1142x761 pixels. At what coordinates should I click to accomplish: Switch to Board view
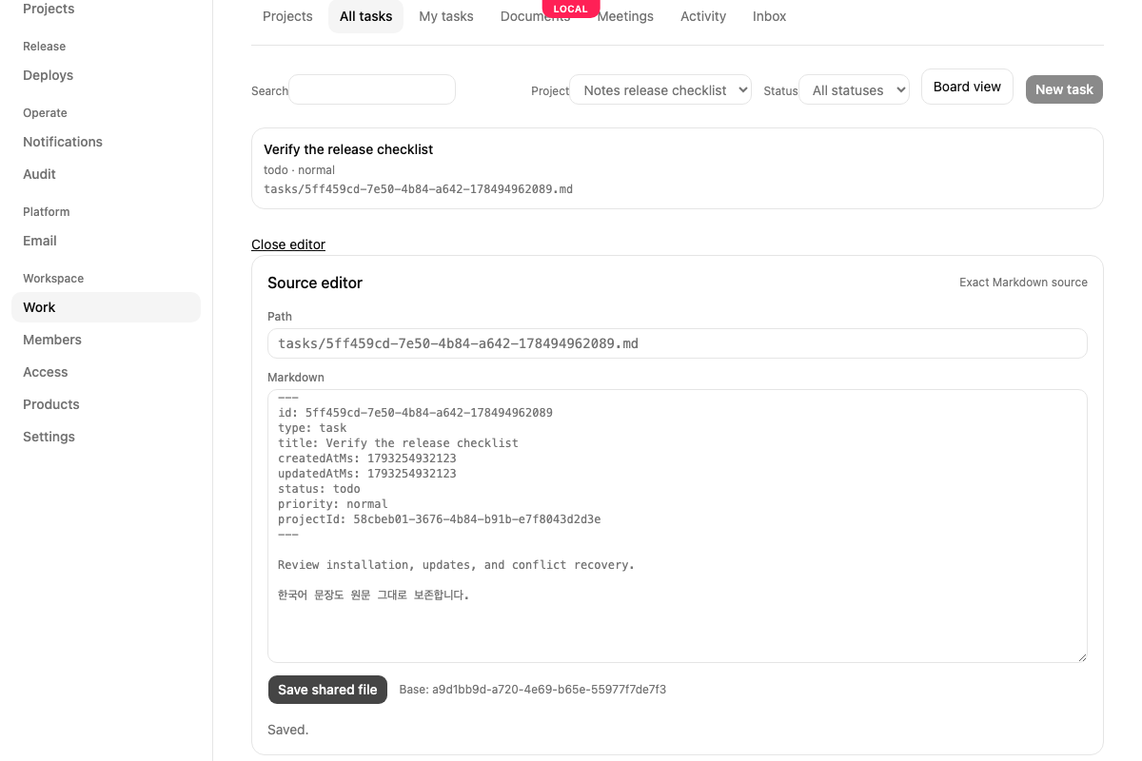(x=967, y=87)
